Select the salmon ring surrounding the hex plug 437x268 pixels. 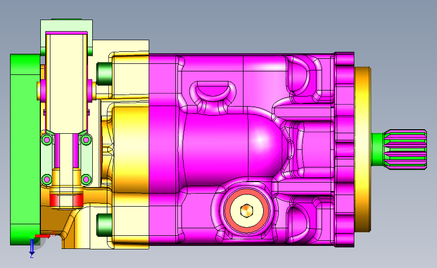(x=246, y=211)
